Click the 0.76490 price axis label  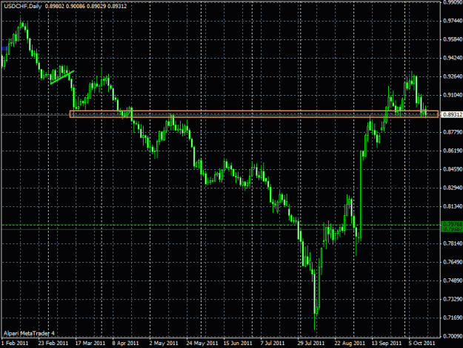point(453,262)
